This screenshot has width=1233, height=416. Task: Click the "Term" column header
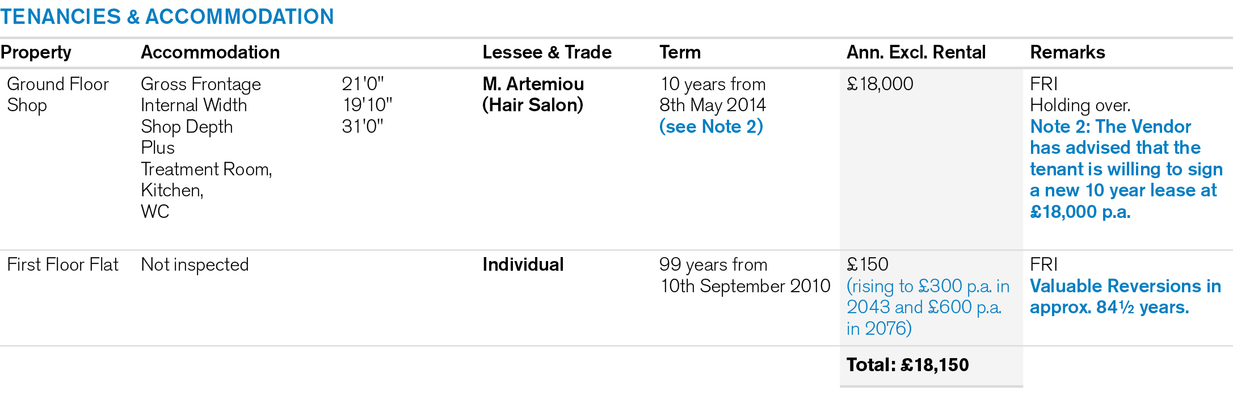click(680, 52)
